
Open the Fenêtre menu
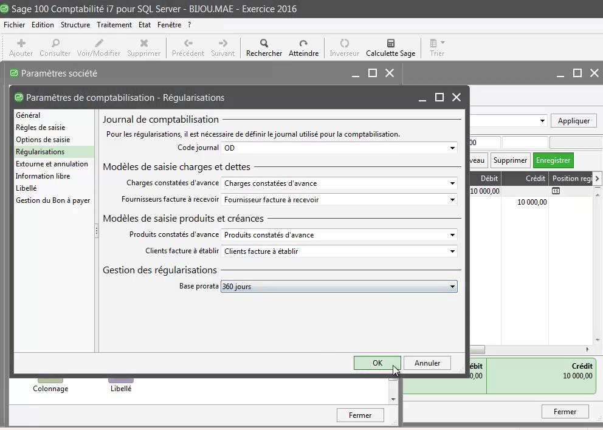tap(169, 24)
